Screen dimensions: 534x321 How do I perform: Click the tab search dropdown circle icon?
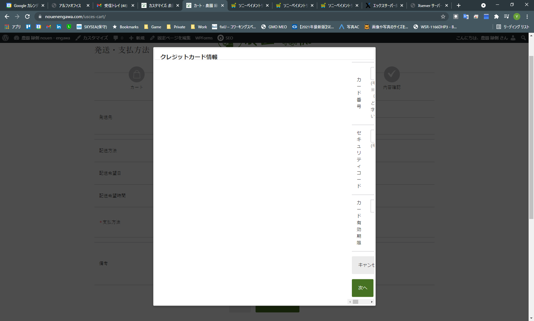(483, 5)
